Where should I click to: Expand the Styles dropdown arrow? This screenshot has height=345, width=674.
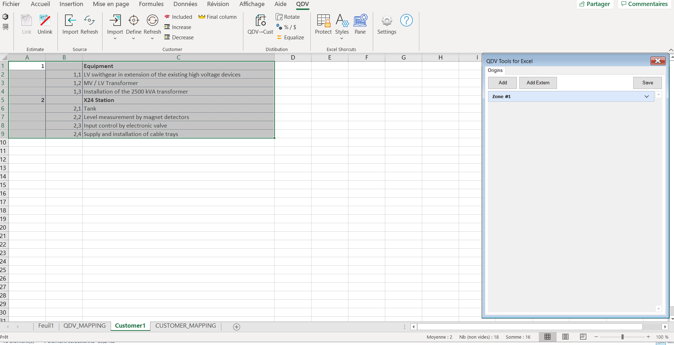(342, 39)
